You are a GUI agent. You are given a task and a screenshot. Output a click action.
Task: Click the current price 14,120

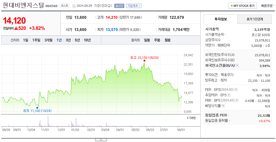coord(14,20)
